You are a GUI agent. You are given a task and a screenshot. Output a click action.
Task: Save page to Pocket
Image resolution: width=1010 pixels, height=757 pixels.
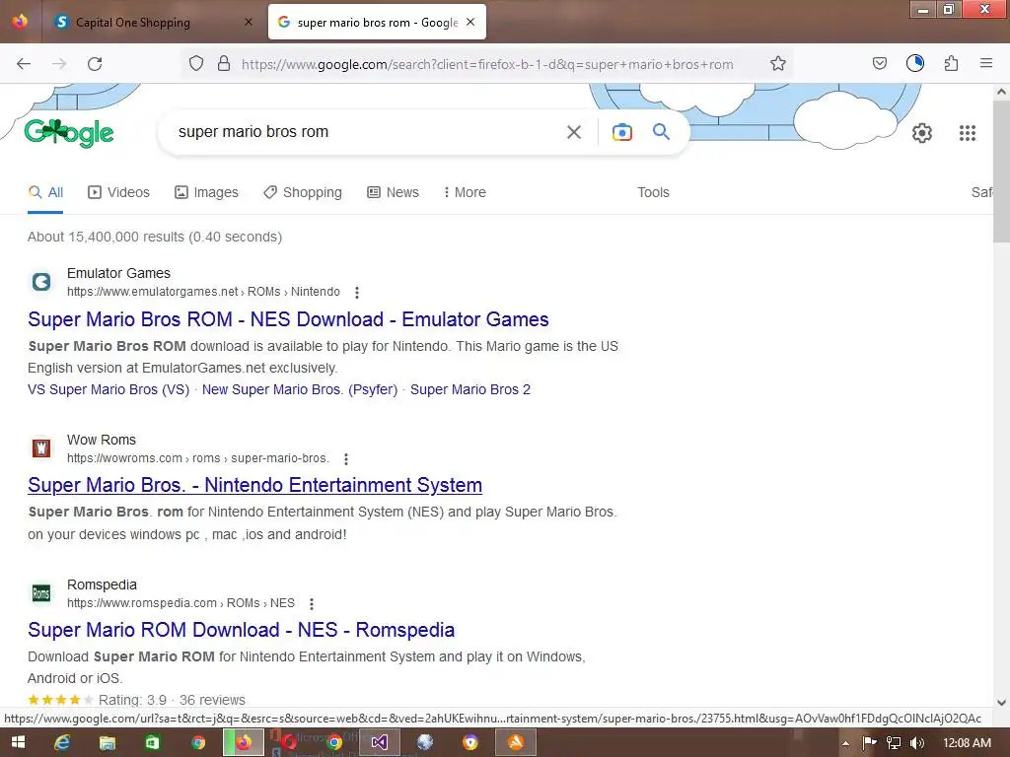(x=879, y=63)
